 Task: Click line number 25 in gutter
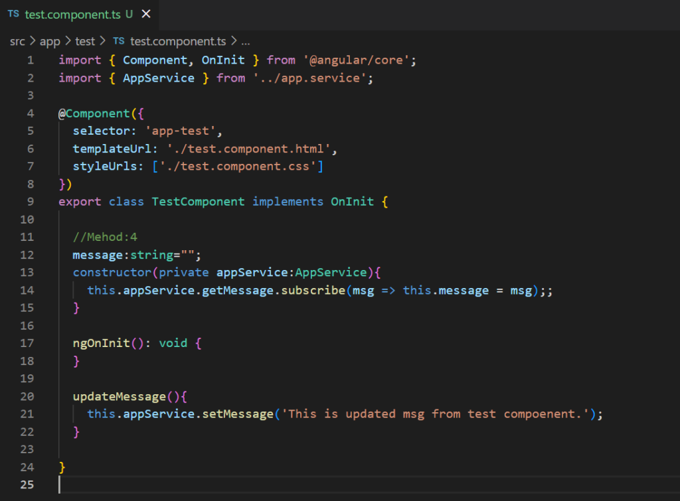[x=27, y=485]
